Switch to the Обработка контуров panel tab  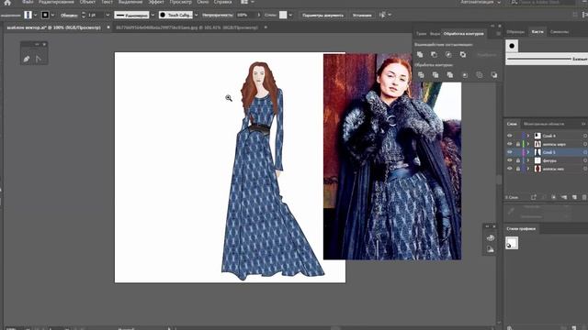(x=463, y=34)
